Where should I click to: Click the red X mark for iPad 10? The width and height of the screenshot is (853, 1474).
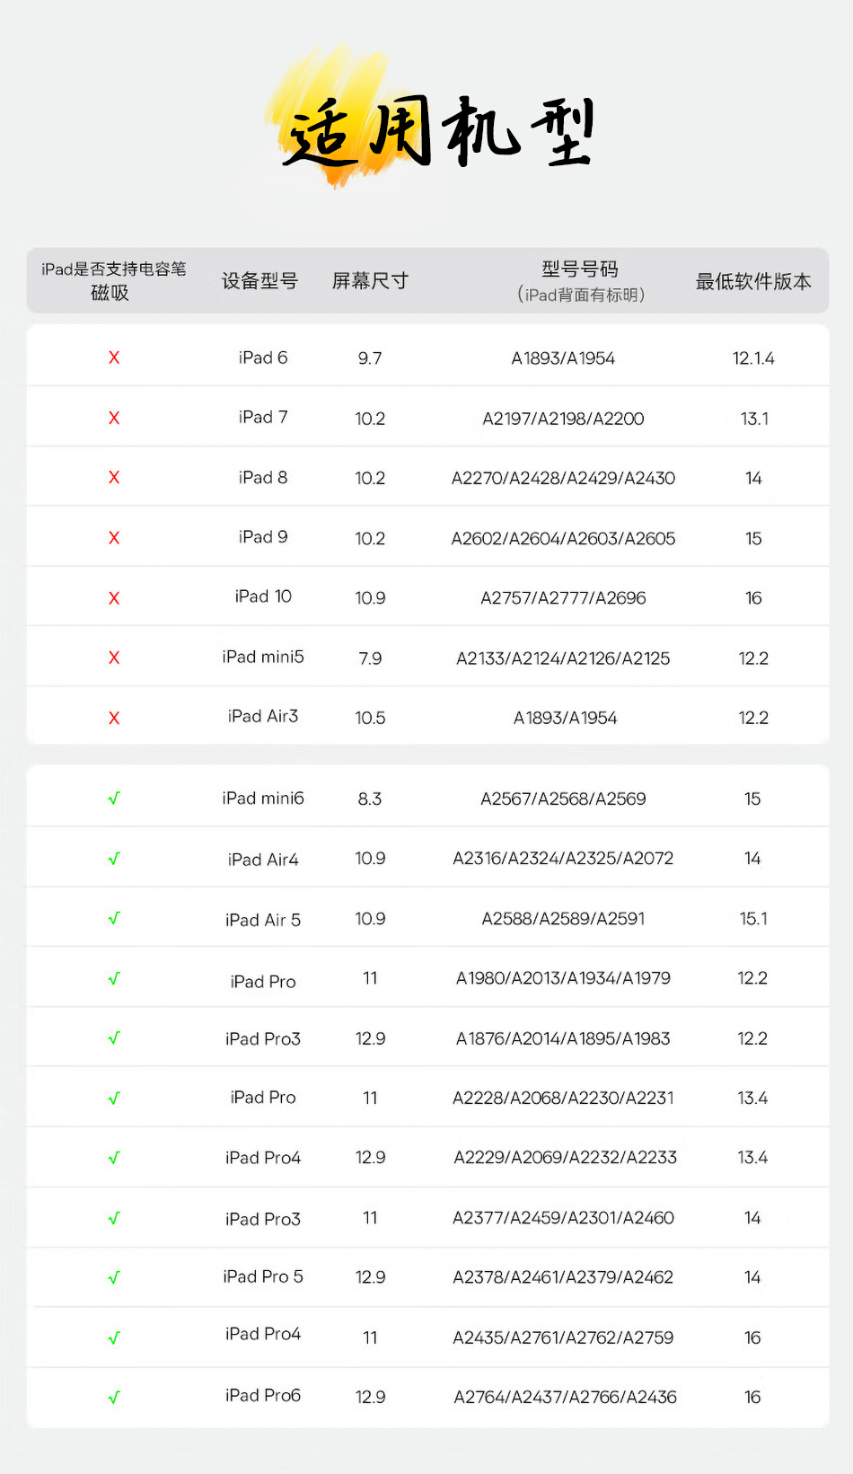114,598
